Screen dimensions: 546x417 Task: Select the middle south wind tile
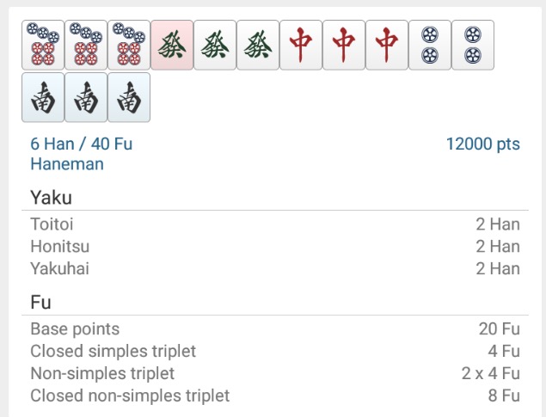86,97
